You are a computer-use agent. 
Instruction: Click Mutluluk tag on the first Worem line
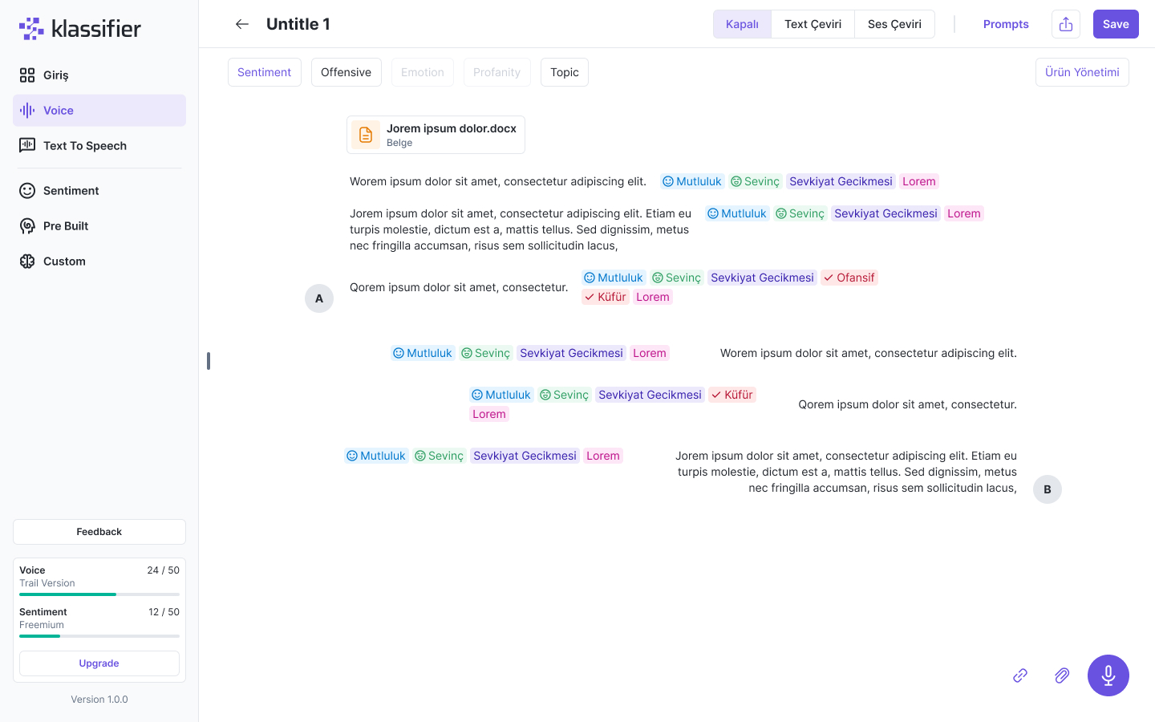(x=692, y=181)
